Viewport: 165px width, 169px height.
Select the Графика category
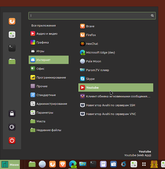pos(49,42)
